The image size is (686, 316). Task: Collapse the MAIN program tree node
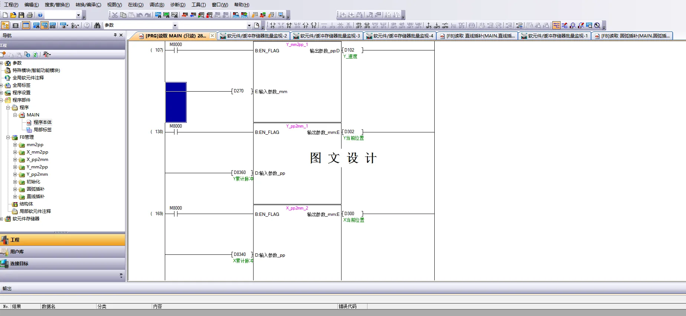pyautogui.click(x=15, y=115)
